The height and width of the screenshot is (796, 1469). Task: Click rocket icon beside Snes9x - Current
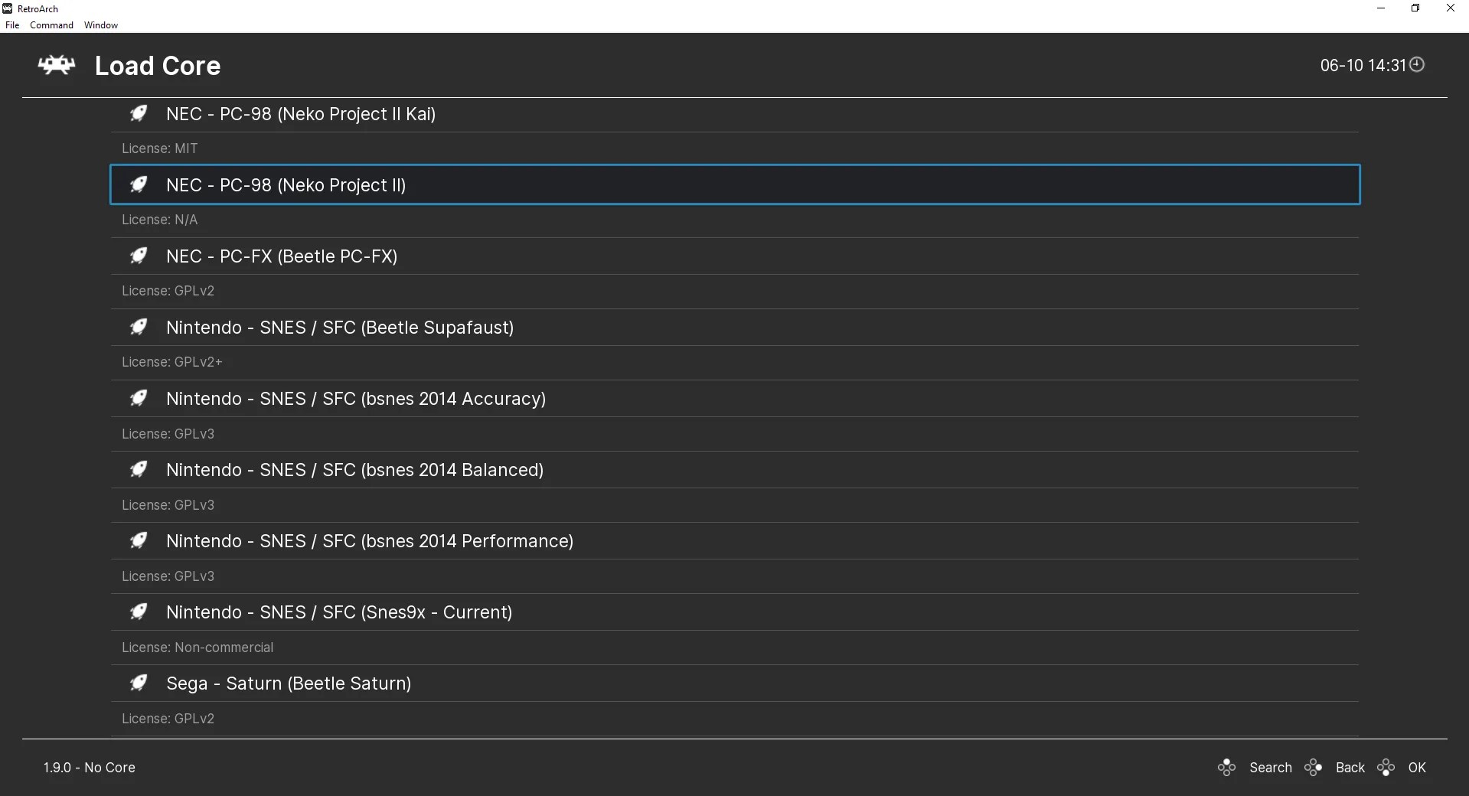coord(139,612)
